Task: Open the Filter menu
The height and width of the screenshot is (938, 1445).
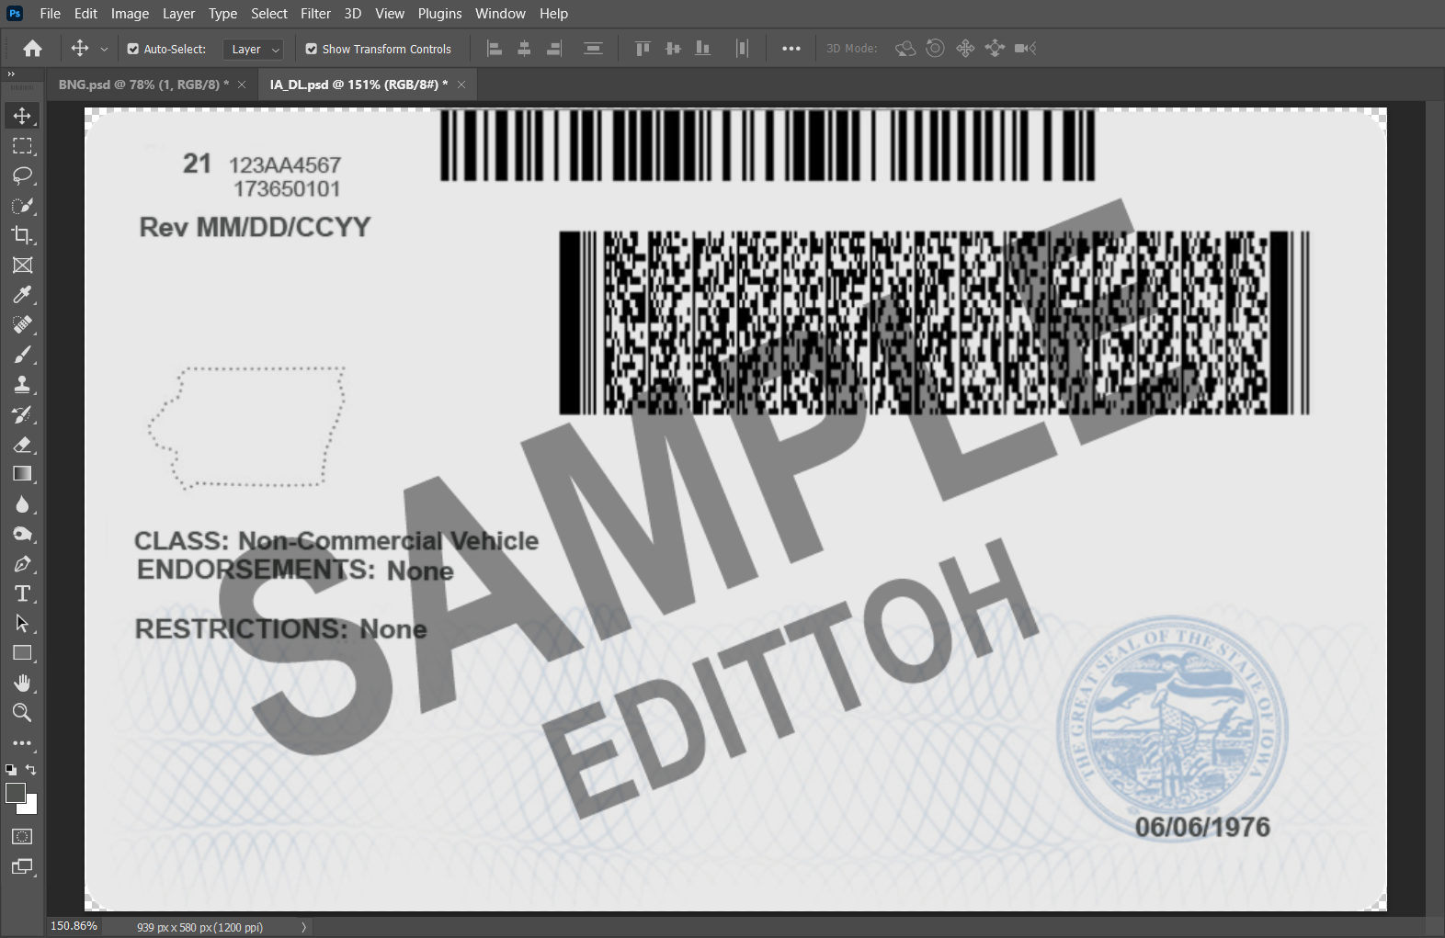Action: (315, 14)
